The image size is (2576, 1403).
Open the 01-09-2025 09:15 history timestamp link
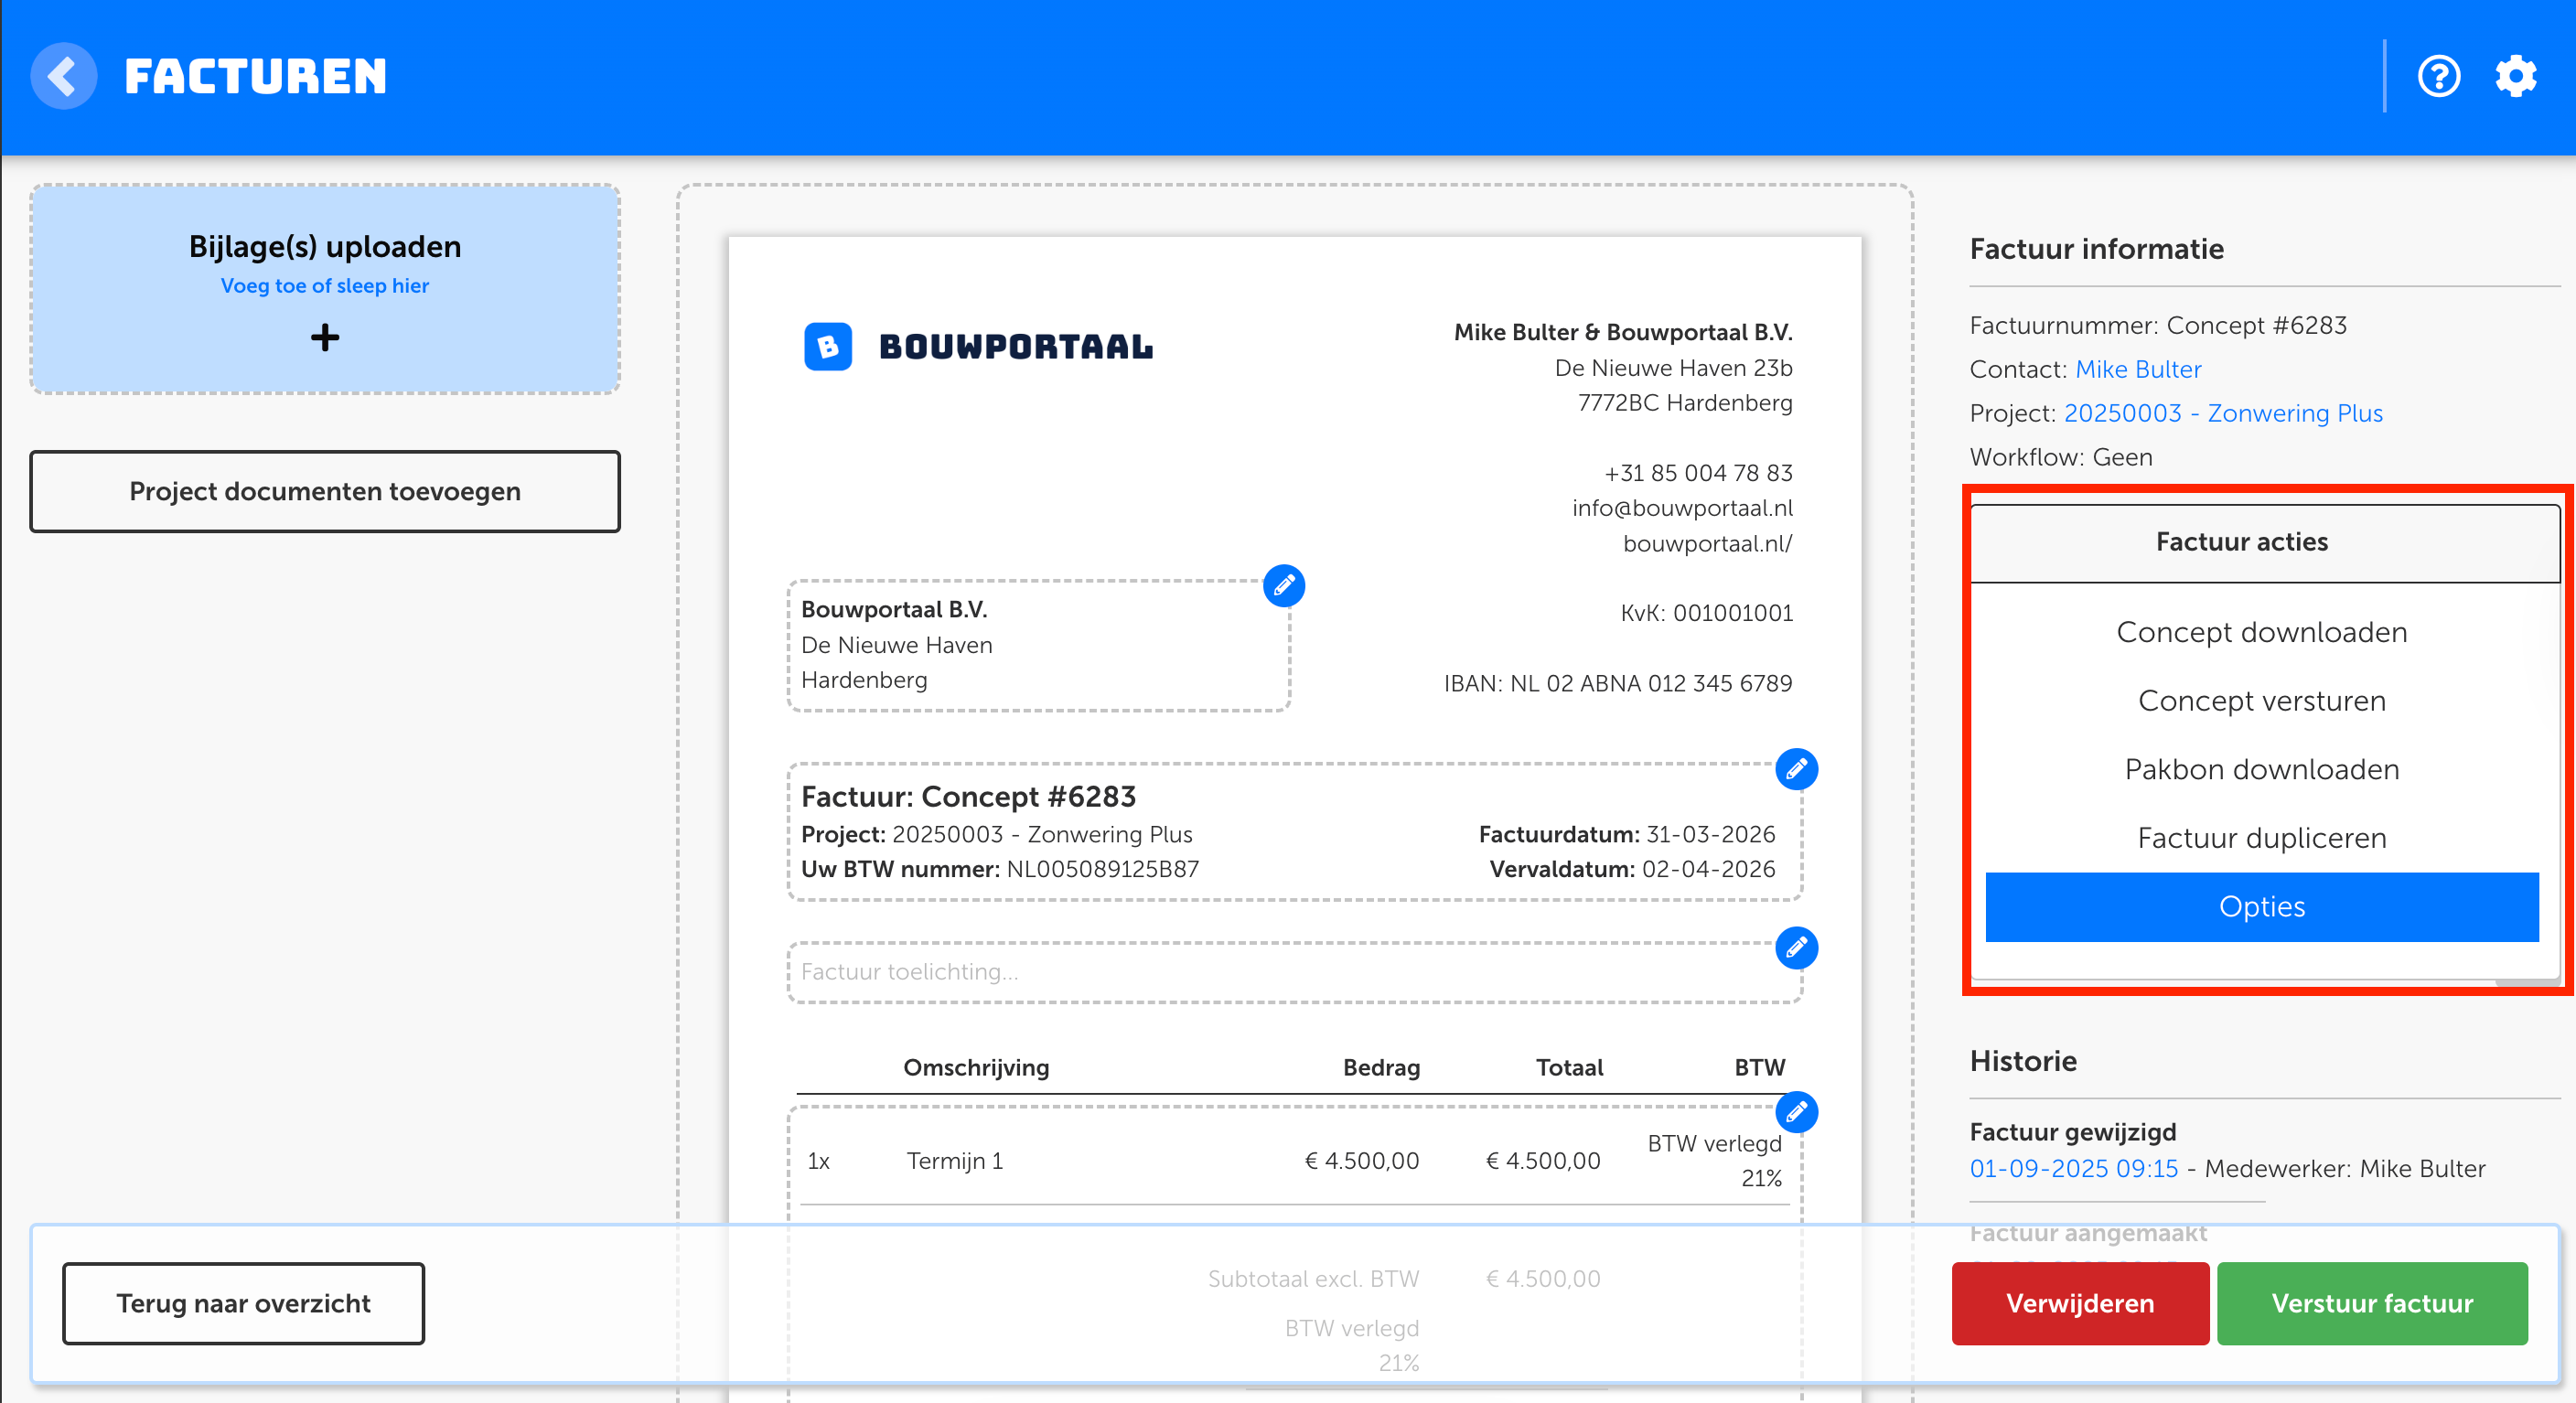click(2073, 1168)
